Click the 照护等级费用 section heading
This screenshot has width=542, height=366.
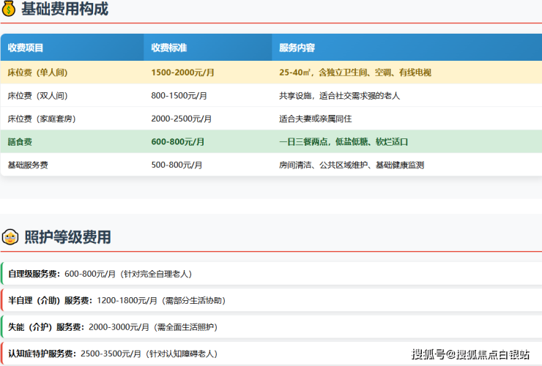pyautogui.click(x=67, y=237)
